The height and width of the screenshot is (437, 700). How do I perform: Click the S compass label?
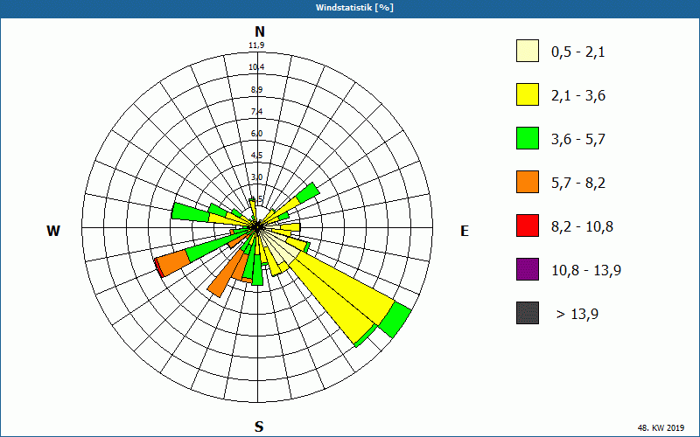point(259,427)
